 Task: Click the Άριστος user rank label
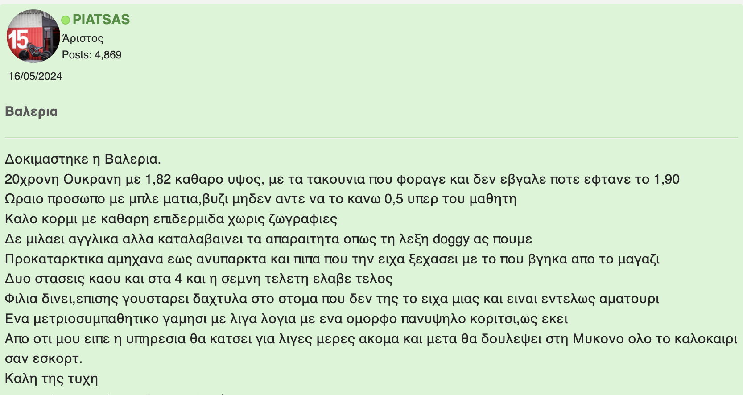(83, 38)
